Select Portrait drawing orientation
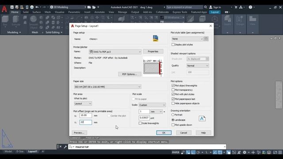The image size is (283, 159). pyautogui.click(x=173, y=115)
